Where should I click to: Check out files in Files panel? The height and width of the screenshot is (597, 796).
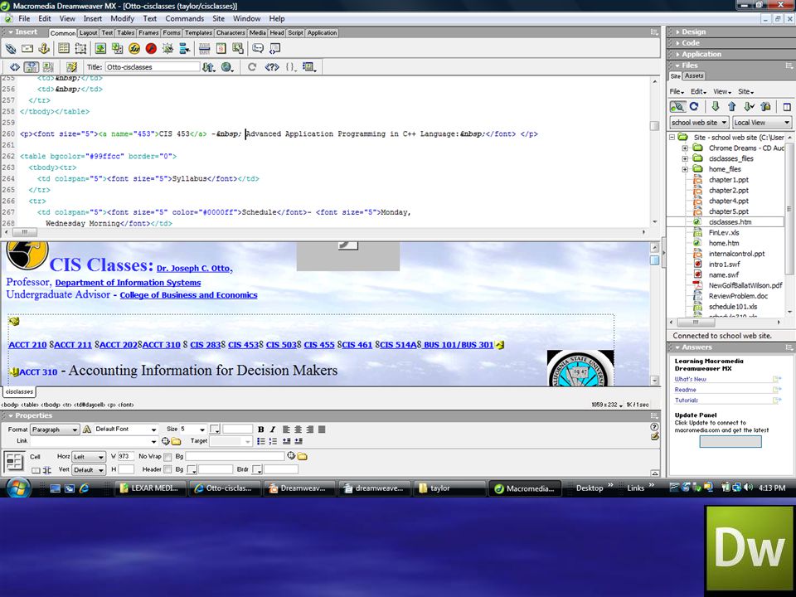tap(749, 107)
